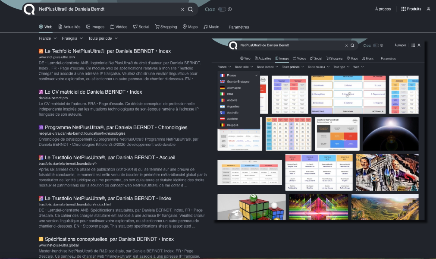436x259 pixels.
Task: Collapse the France dropdown in inset images window
Action: (x=224, y=67)
